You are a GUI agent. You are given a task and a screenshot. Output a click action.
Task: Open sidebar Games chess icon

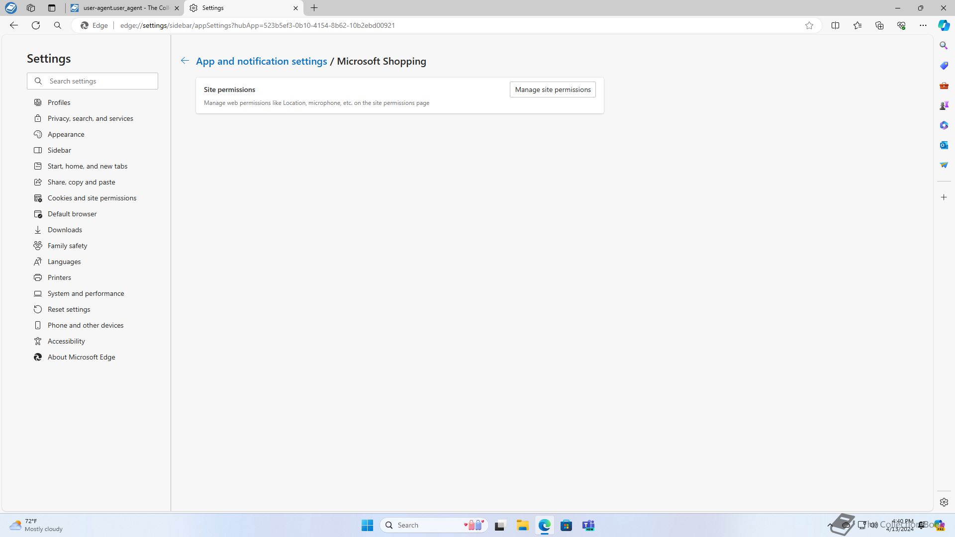944,105
